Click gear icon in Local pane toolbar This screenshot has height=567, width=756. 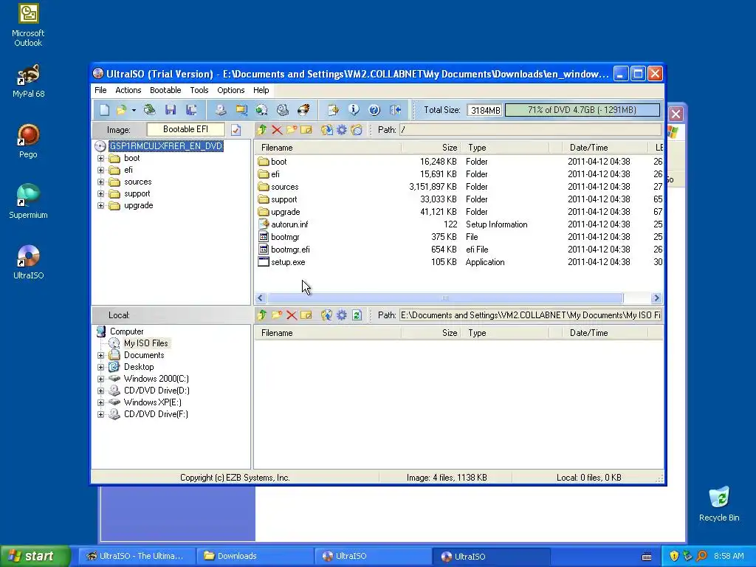pos(341,315)
